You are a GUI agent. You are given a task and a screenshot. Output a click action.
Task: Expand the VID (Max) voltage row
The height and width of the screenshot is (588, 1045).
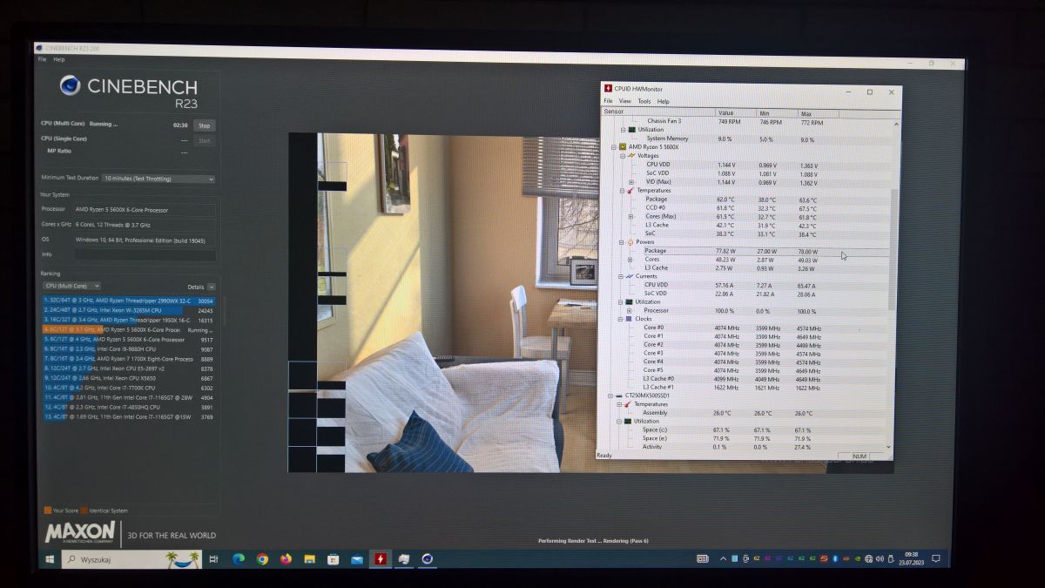[x=630, y=182]
